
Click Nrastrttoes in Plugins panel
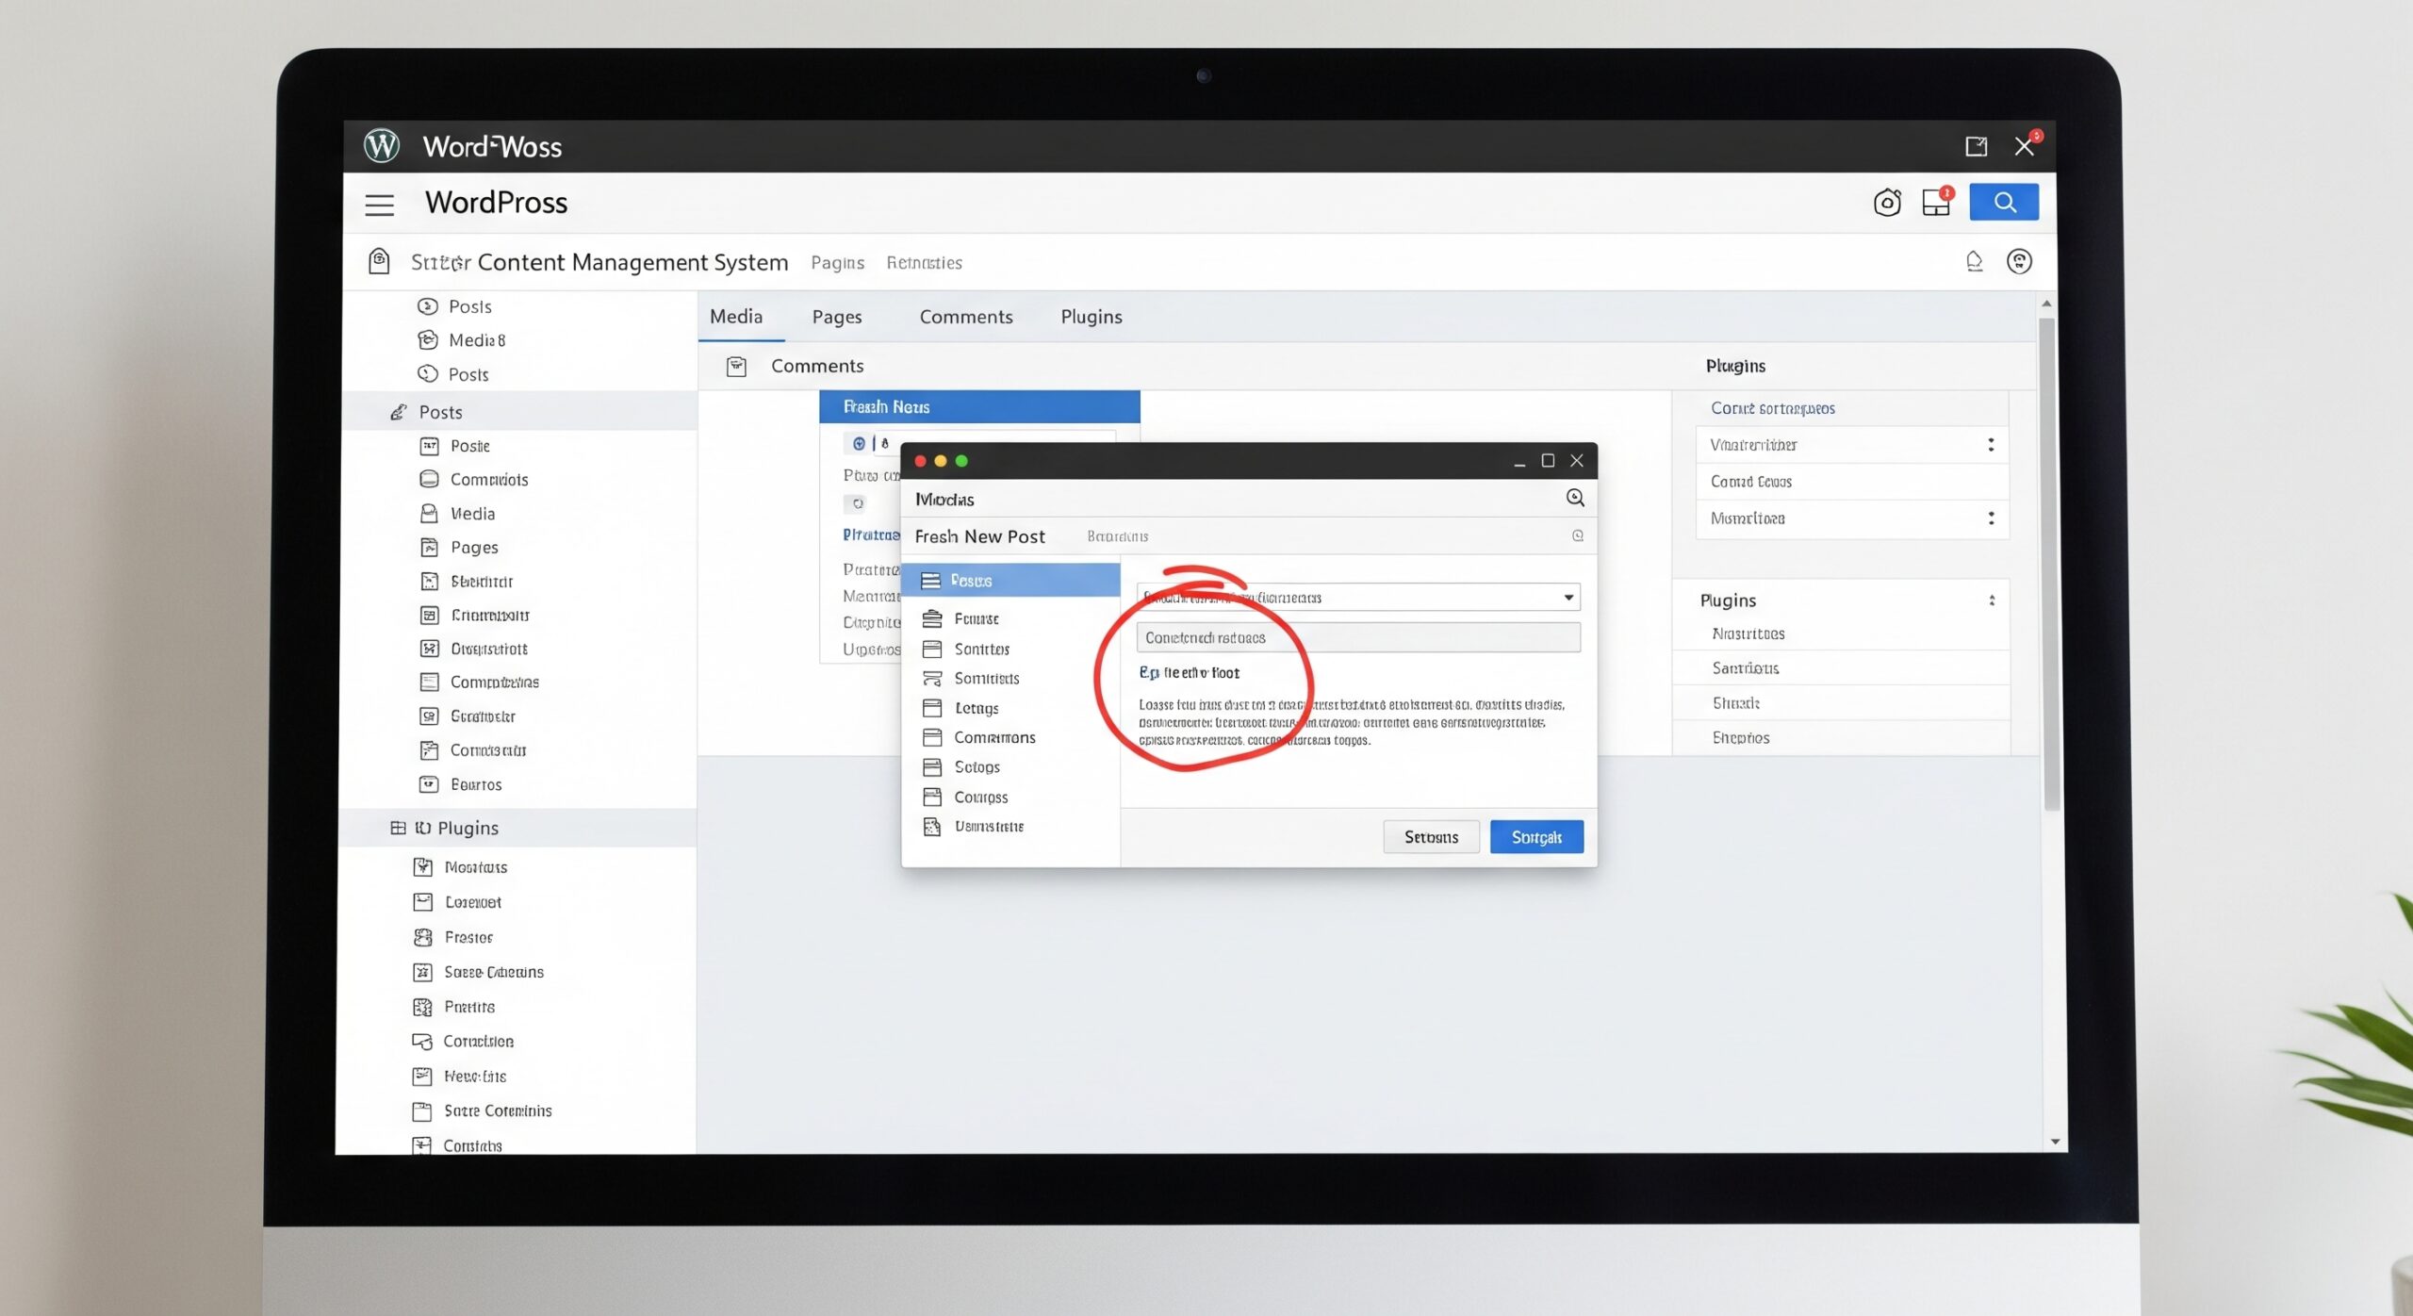pos(1748,633)
